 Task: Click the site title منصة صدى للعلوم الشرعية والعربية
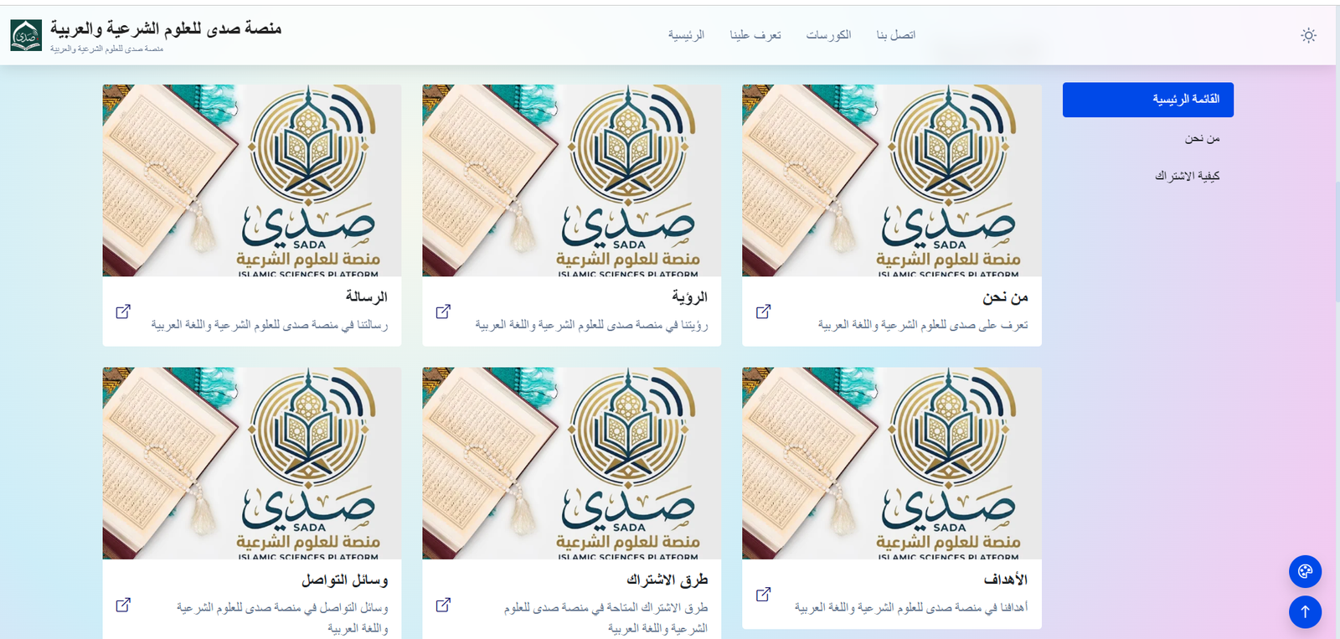166,28
